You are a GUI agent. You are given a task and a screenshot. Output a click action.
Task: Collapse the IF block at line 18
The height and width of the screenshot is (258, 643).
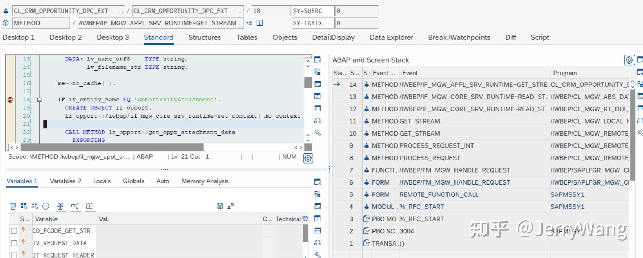39,100
